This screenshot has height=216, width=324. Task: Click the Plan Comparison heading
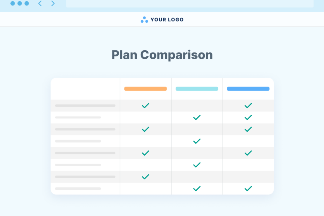pyautogui.click(x=162, y=55)
